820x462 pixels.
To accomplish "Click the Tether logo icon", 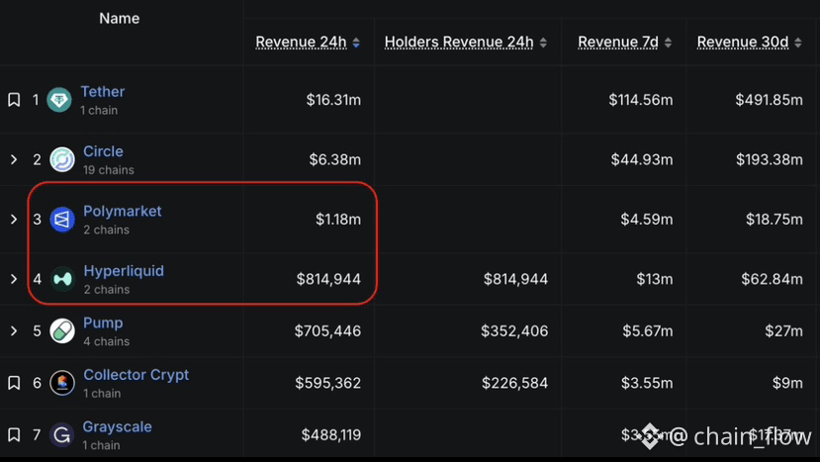I will click(x=59, y=99).
